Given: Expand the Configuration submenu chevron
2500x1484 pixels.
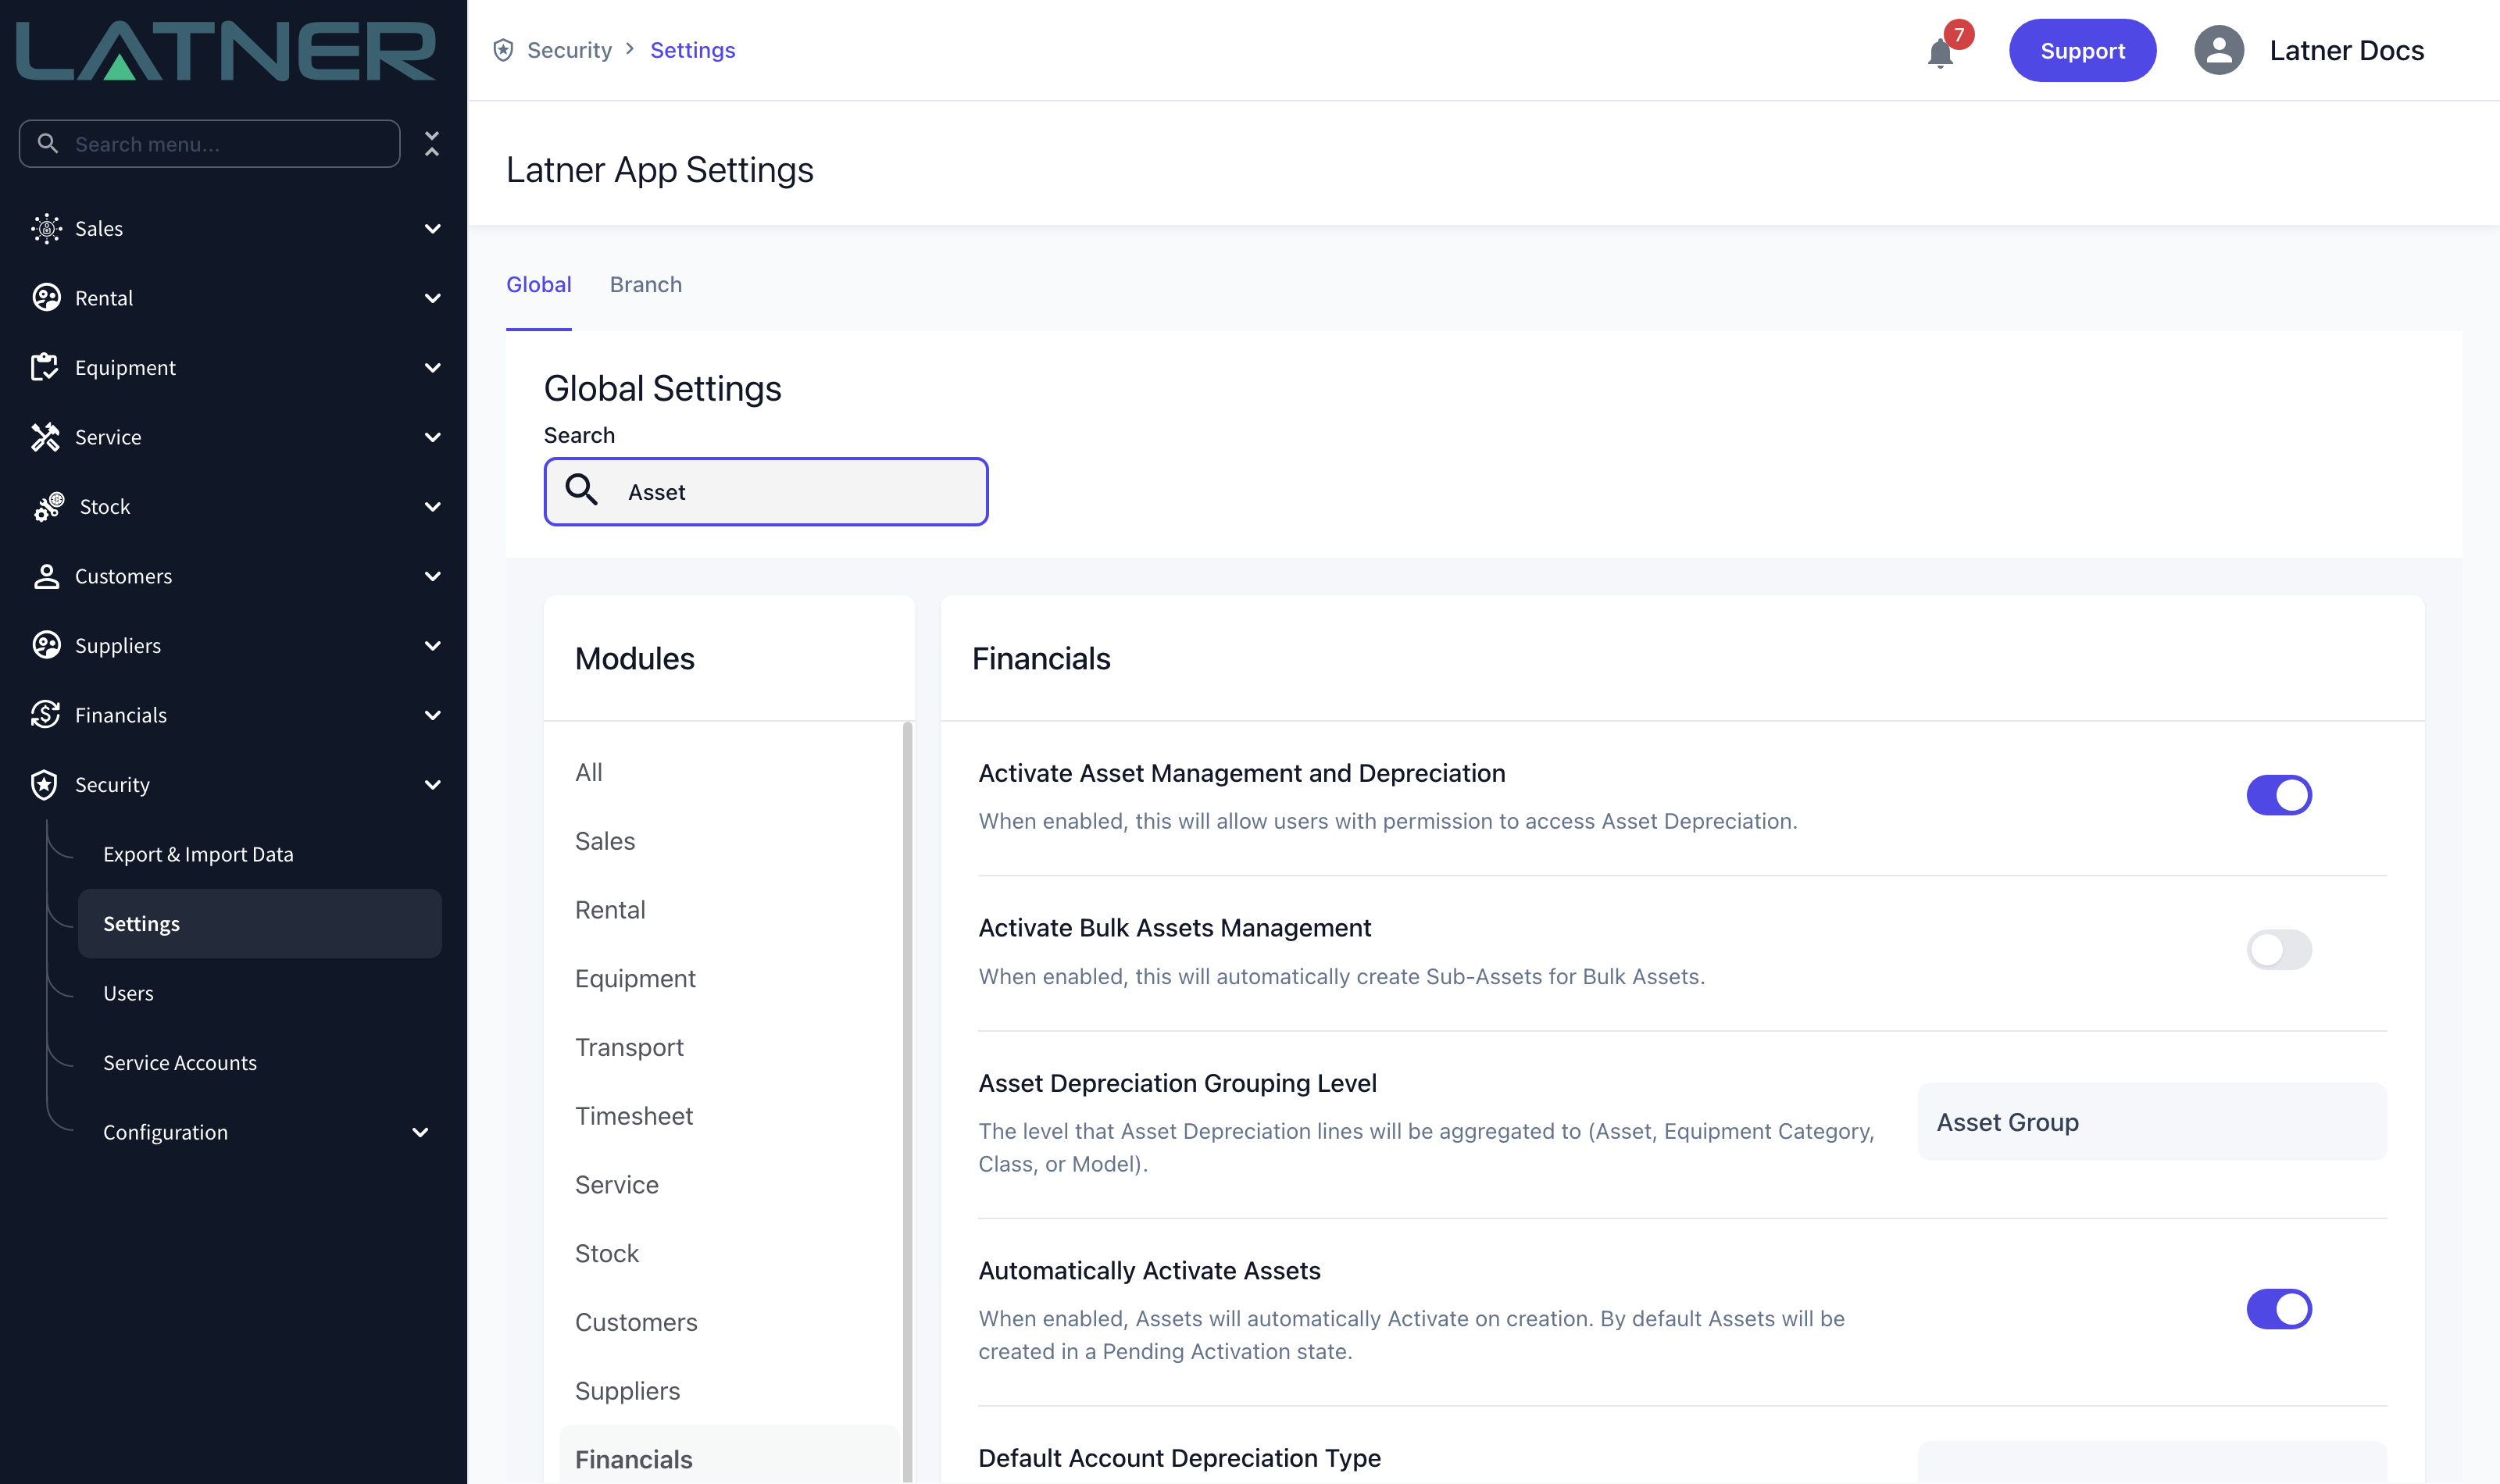Looking at the screenshot, I should click(x=420, y=1132).
